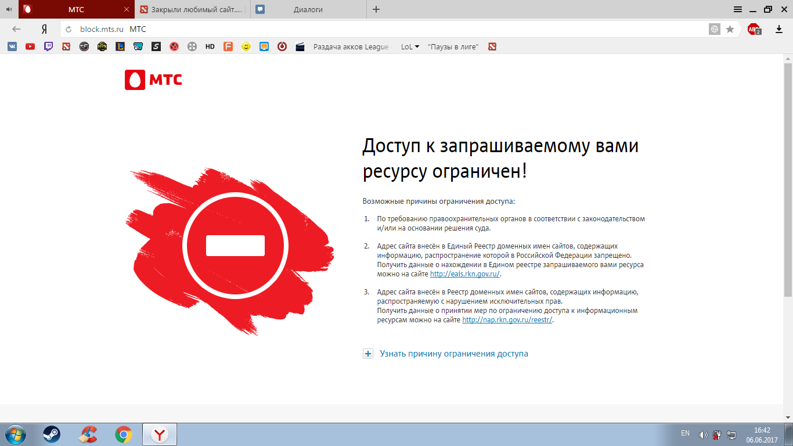This screenshot has height=446, width=793.
Task: Open CCleaner from the taskbar
Action: [x=88, y=434]
